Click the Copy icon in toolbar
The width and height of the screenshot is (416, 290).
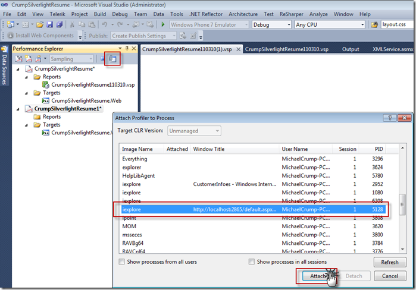pyautogui.click(x=82, y=24)
